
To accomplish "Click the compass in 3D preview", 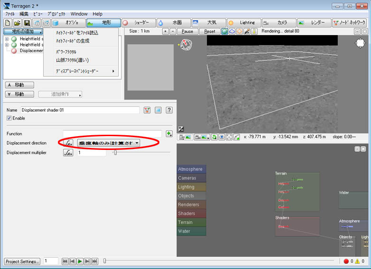I will pyautogui.click(x=186, y=45).
